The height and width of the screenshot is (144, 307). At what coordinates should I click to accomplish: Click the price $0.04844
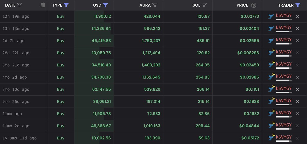pos(249,126)
